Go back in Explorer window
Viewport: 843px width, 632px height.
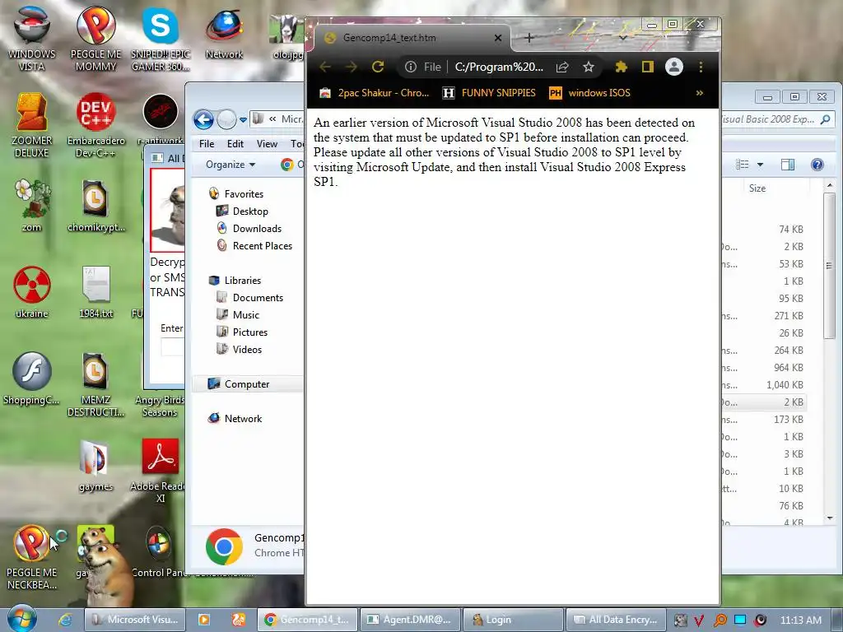204,119
